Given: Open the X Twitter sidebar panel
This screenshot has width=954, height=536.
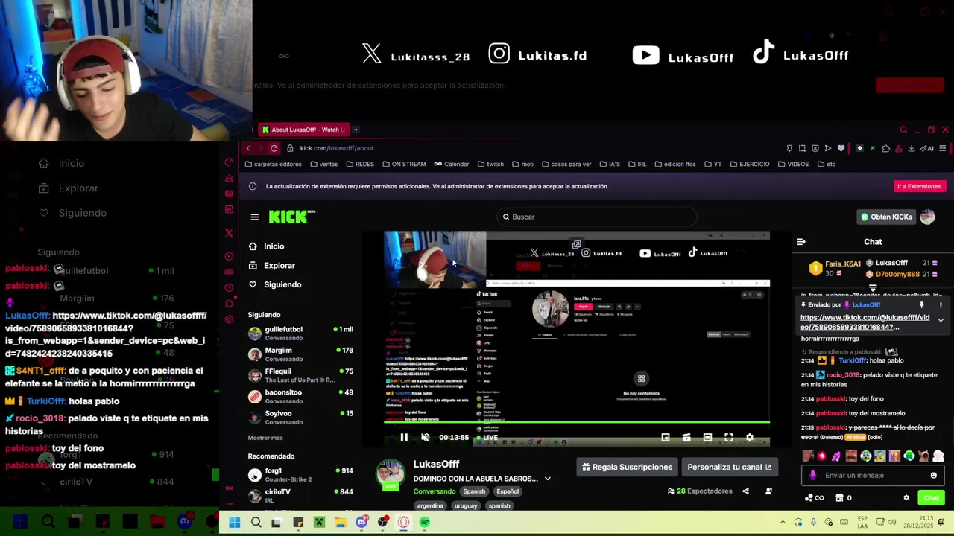Looking at the screenshot, I should [229, 233].
